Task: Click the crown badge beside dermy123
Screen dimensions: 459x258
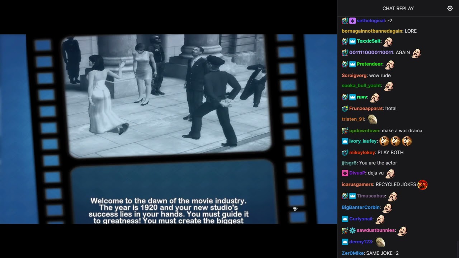Action: [x=345, y=242]
